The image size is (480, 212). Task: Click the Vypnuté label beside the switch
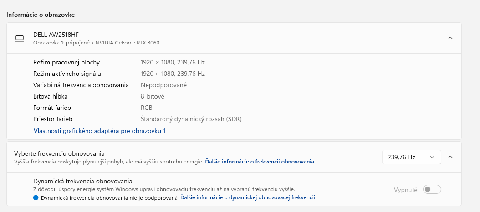(405, 190)
